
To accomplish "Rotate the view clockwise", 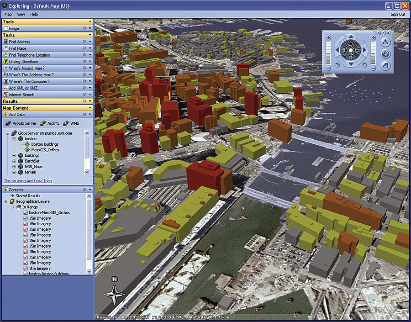I will click(364, 64).
